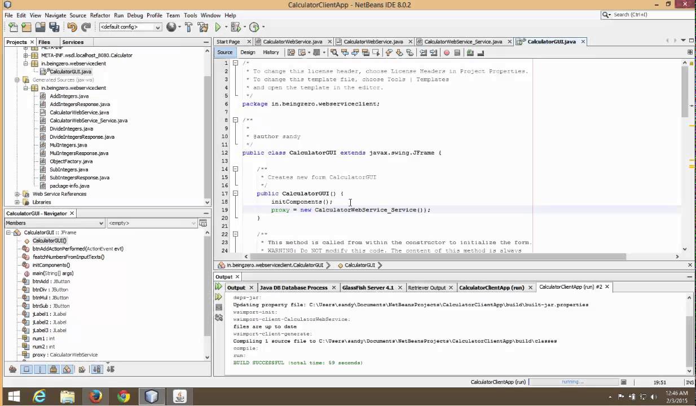The image size is (696, 406).
Task: Click the Comment editor toolbar icon
Action: click(470, 52)
